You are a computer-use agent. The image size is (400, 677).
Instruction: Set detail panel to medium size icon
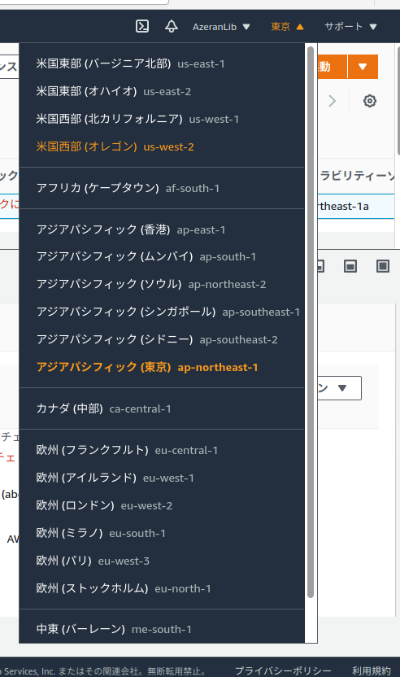pos(350,266)
